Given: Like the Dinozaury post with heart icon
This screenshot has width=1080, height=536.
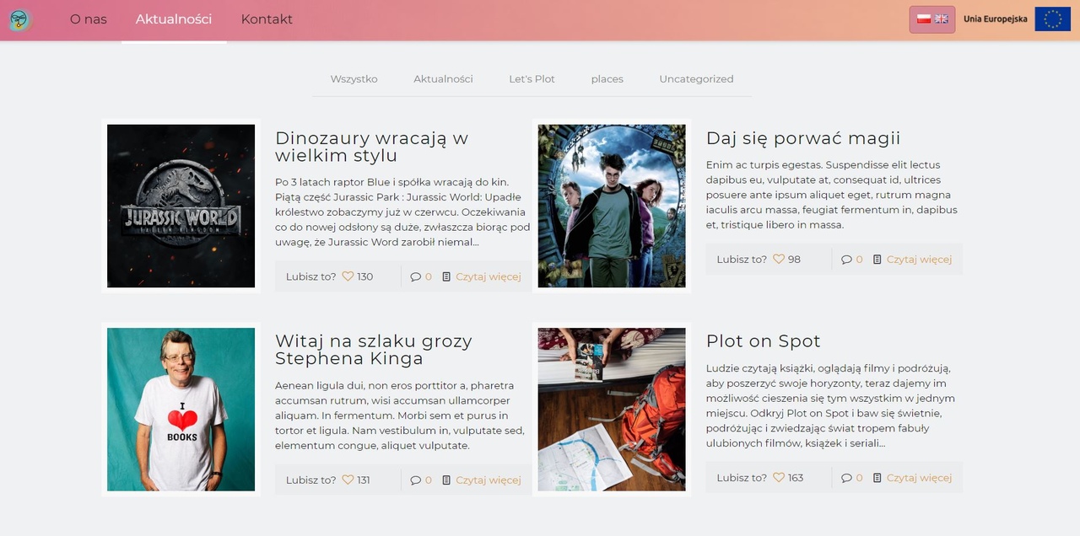Looking at the screenshot, I should [348, 276].
